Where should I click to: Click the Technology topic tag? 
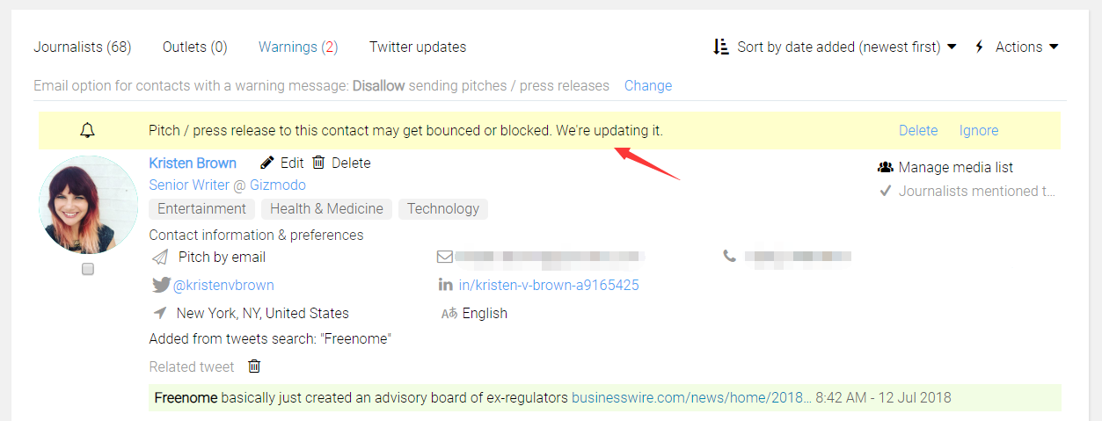point(443,208)
